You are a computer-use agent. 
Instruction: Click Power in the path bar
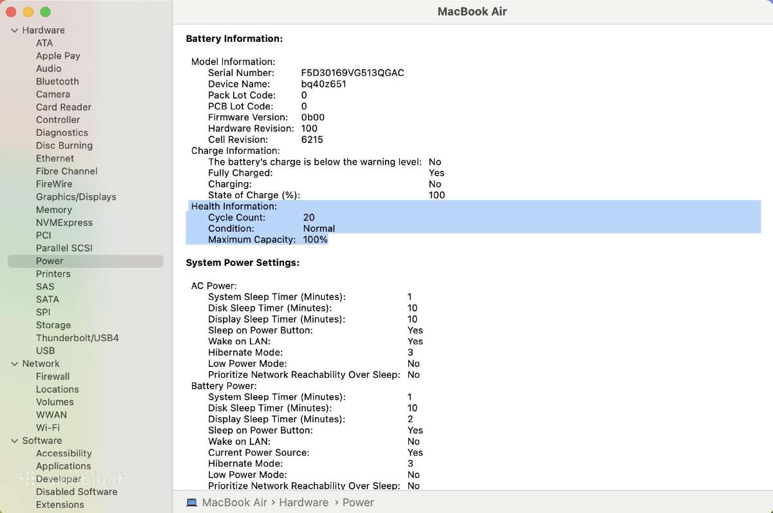[358, 503]
